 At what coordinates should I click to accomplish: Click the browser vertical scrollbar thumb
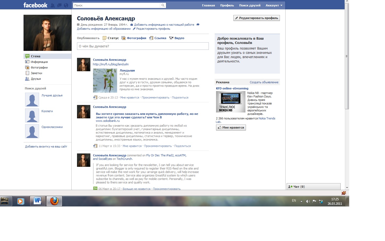347,56
